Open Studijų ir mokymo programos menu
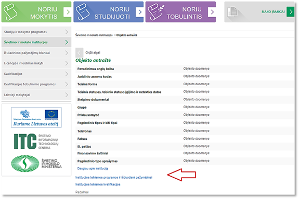Image resolution: width=299 pixels, height=199 pixels. pos(36,32)
